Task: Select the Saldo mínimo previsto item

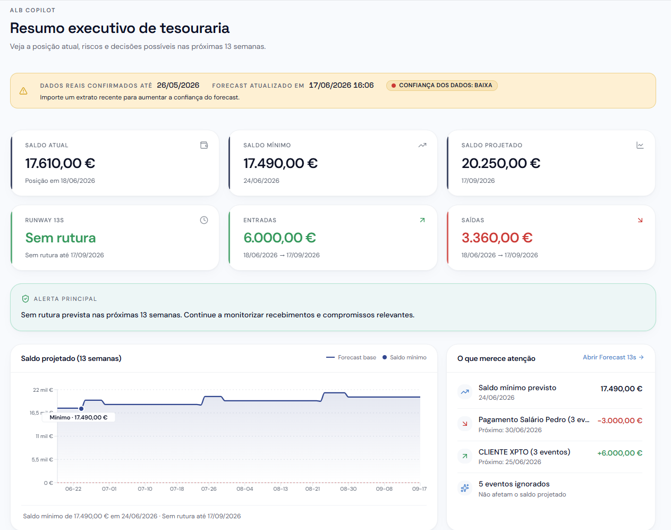Action: [x=550, y=392]
